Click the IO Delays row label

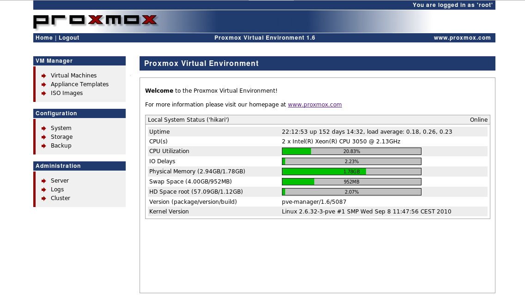tap(162, 161)
